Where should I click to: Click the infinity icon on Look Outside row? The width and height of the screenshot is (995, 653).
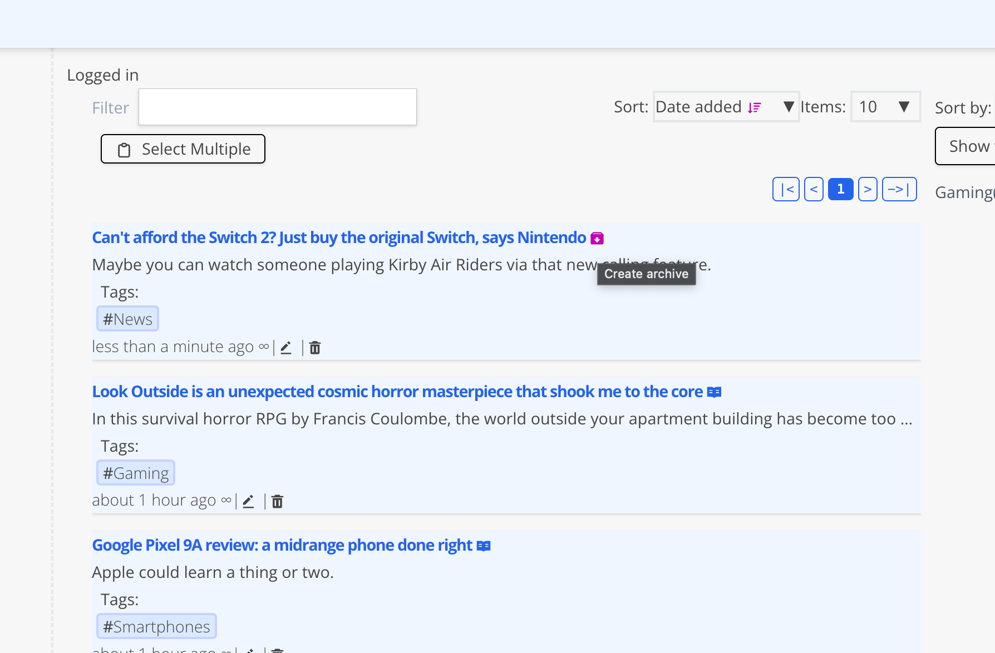click(x=226, y=500)
